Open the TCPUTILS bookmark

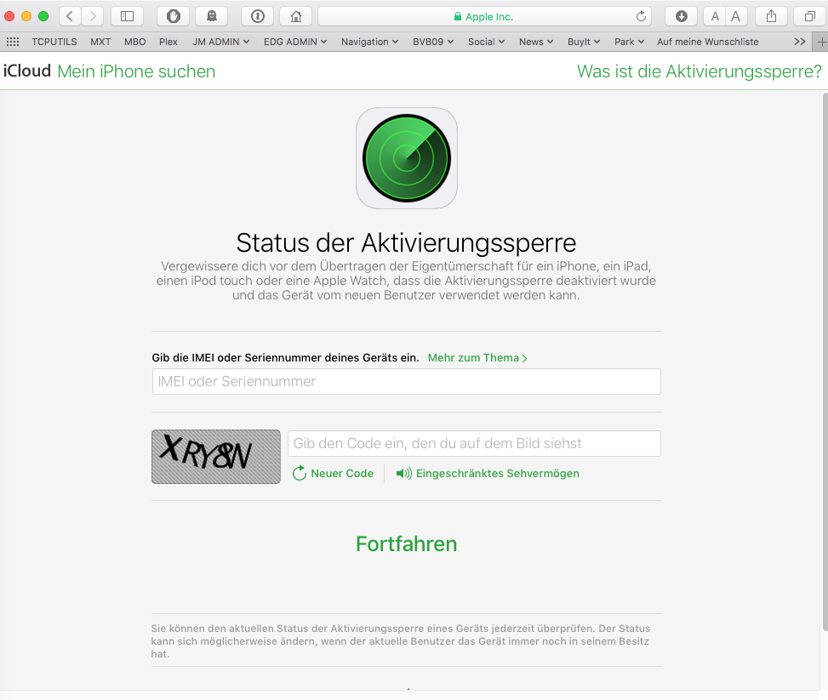54,42
